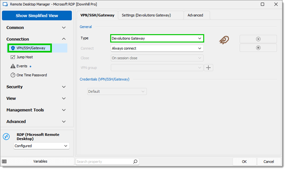Click the shield icon beside VPN/SSH/Gateway

[x=13, y=48]
